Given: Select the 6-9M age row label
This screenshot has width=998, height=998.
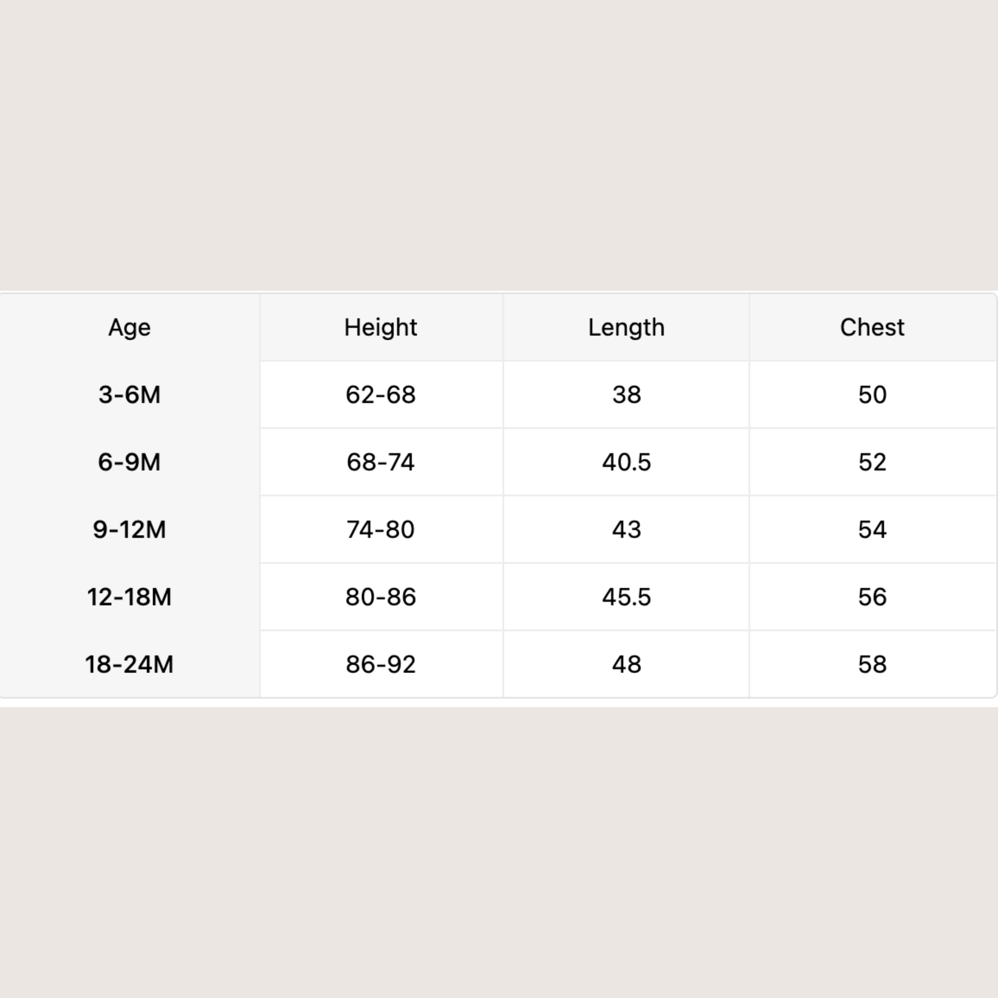Looking at the screenshot, I should [x=129, y=462].
